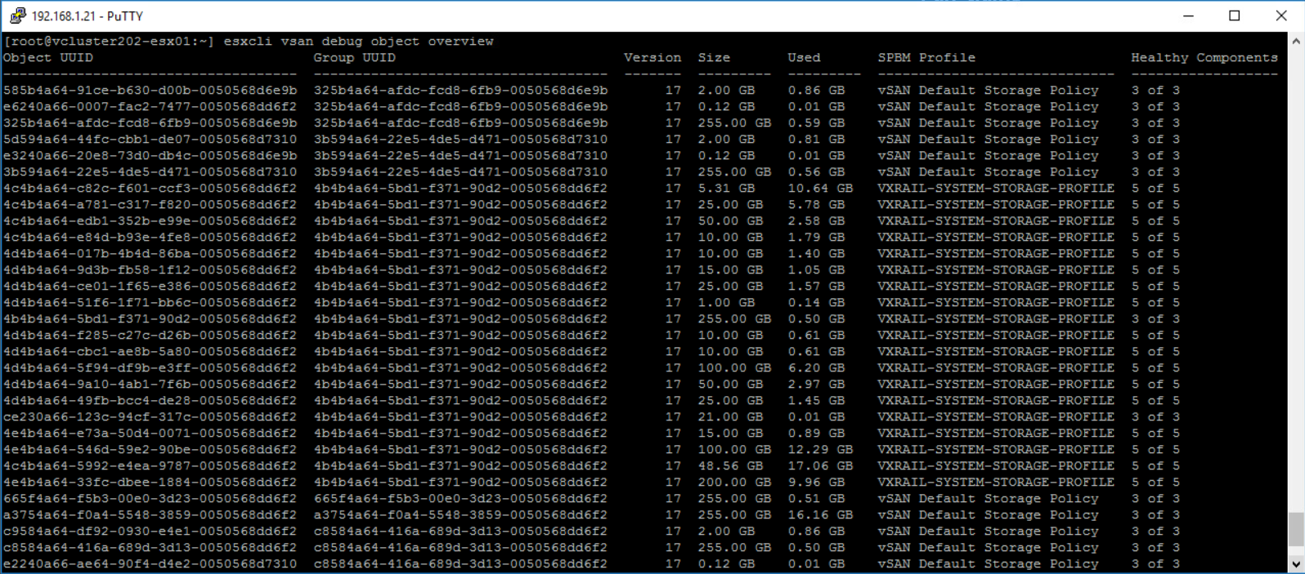Click object UUID 4d4b4a64-49fb-bcc4-de28-0050568dd6f2
This screenshot has width=1305, height=574.
[150, 401]
